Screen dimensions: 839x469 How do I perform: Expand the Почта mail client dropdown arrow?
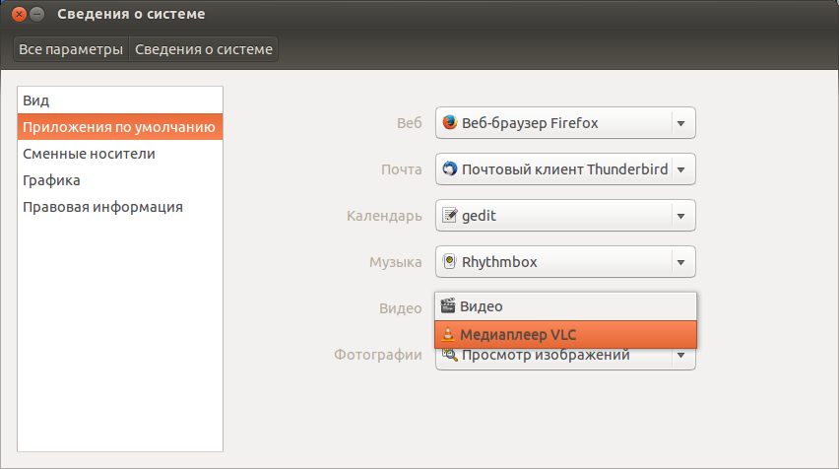coord(680,169)
